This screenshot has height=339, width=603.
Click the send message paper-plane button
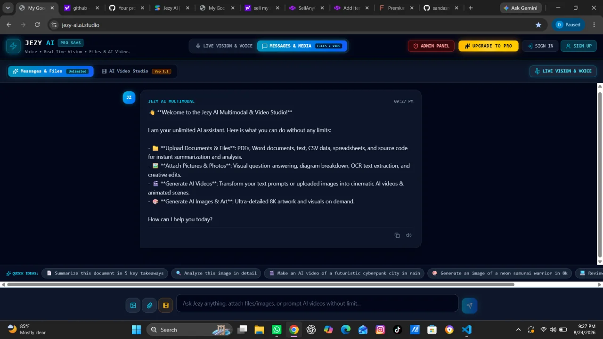469,306
